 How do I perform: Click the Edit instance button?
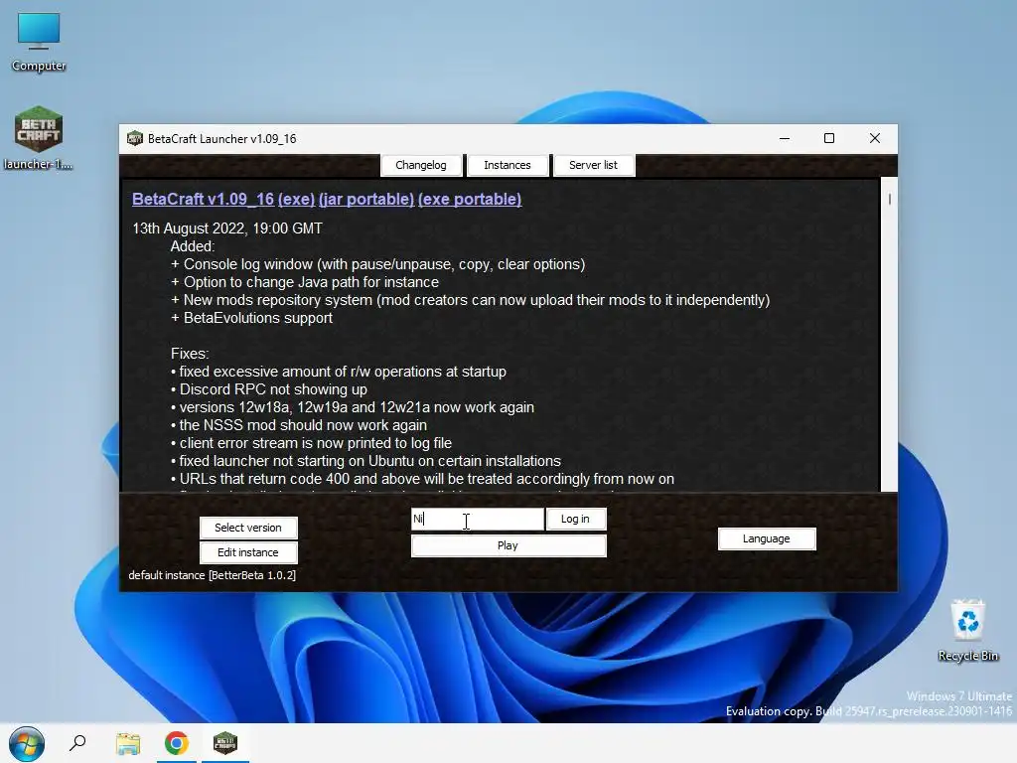248,552
